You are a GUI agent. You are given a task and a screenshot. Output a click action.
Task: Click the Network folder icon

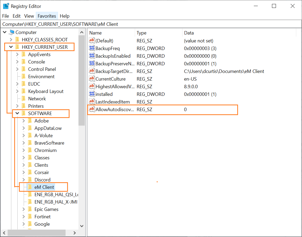click(23, 98)
